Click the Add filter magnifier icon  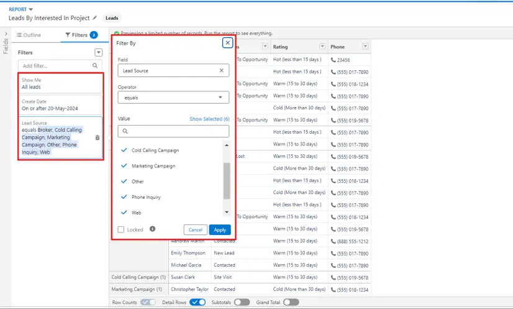[95, 66]
